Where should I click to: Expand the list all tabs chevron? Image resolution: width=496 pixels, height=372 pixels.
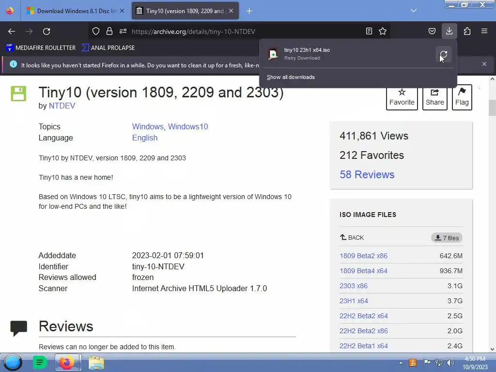pos(414,11)
